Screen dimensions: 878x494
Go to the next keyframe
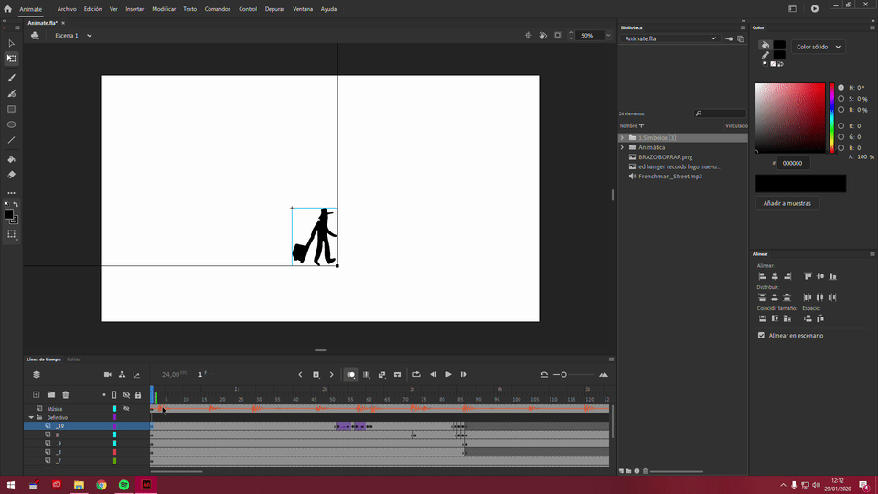(331, 375)
